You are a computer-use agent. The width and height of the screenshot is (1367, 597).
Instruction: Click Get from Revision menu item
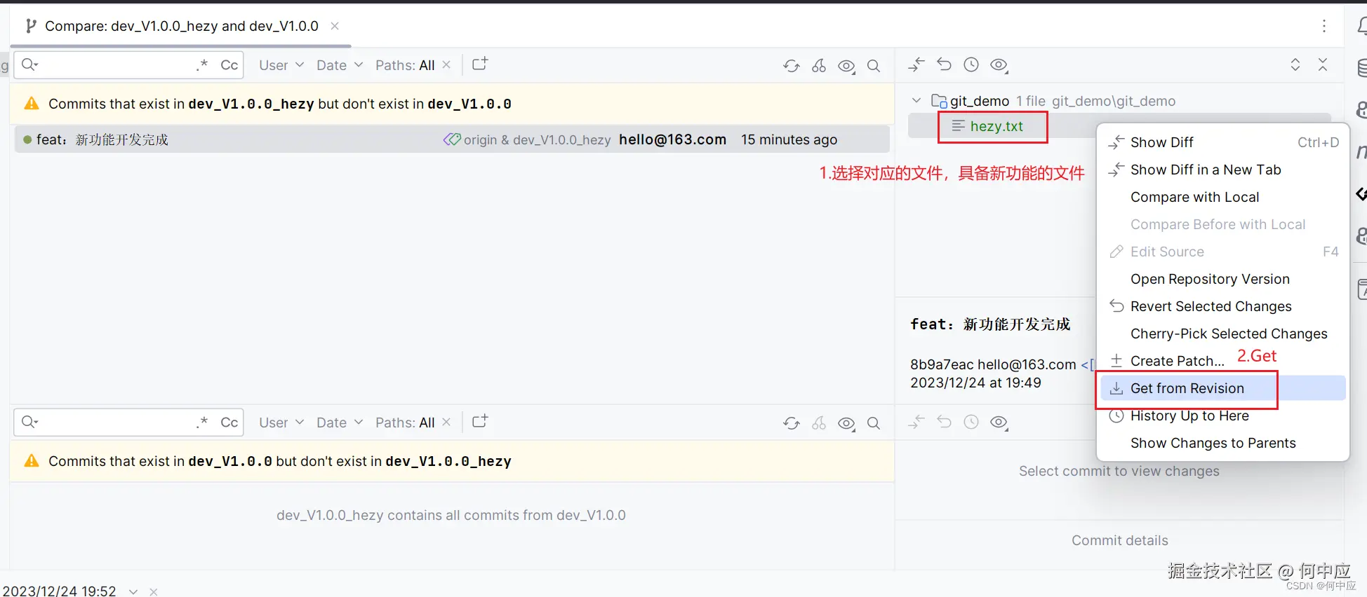1223,388
